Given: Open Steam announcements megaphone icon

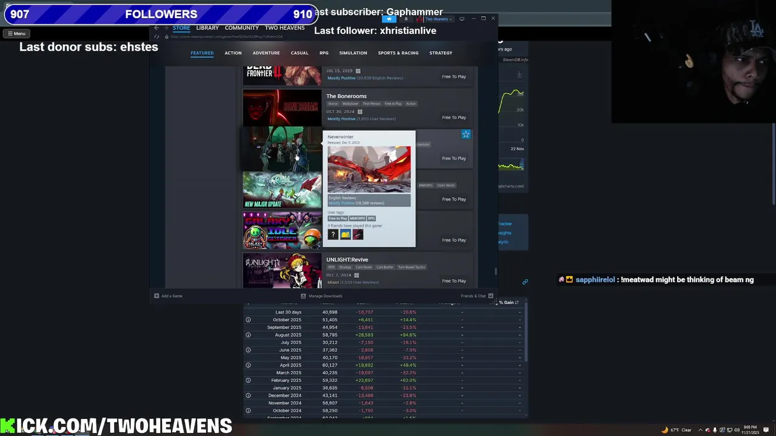Looking at the screenshot, I should pos(389,19).
